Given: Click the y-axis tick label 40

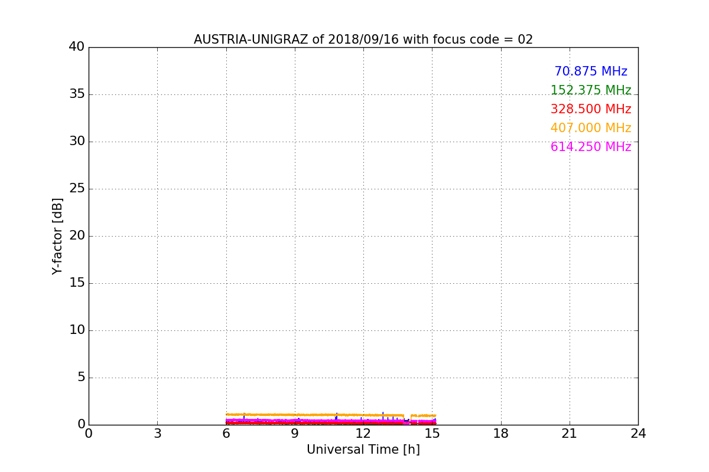Looking at the screenshot, I should pyautogui.click(x=77, y=47).
